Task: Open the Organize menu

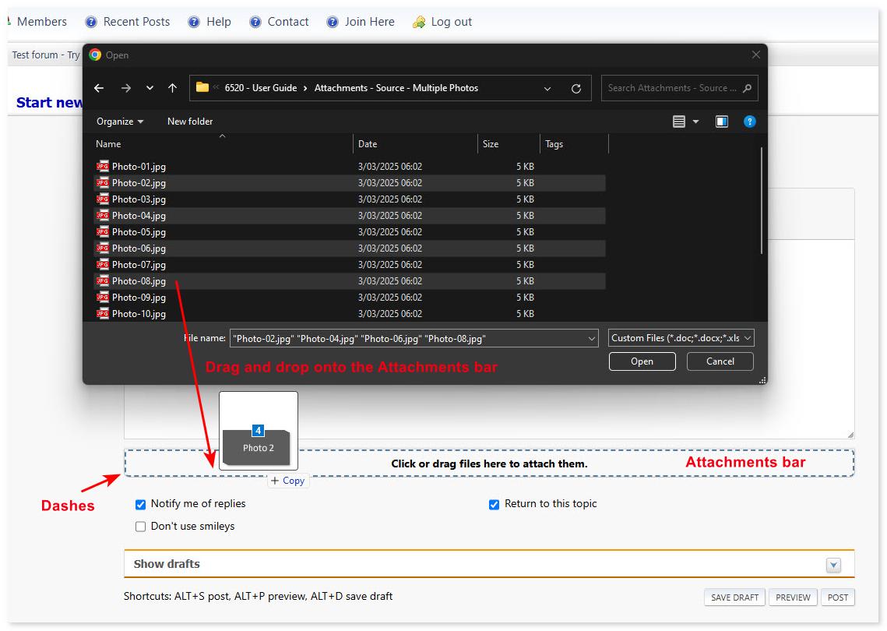Action: click(120, 122)
